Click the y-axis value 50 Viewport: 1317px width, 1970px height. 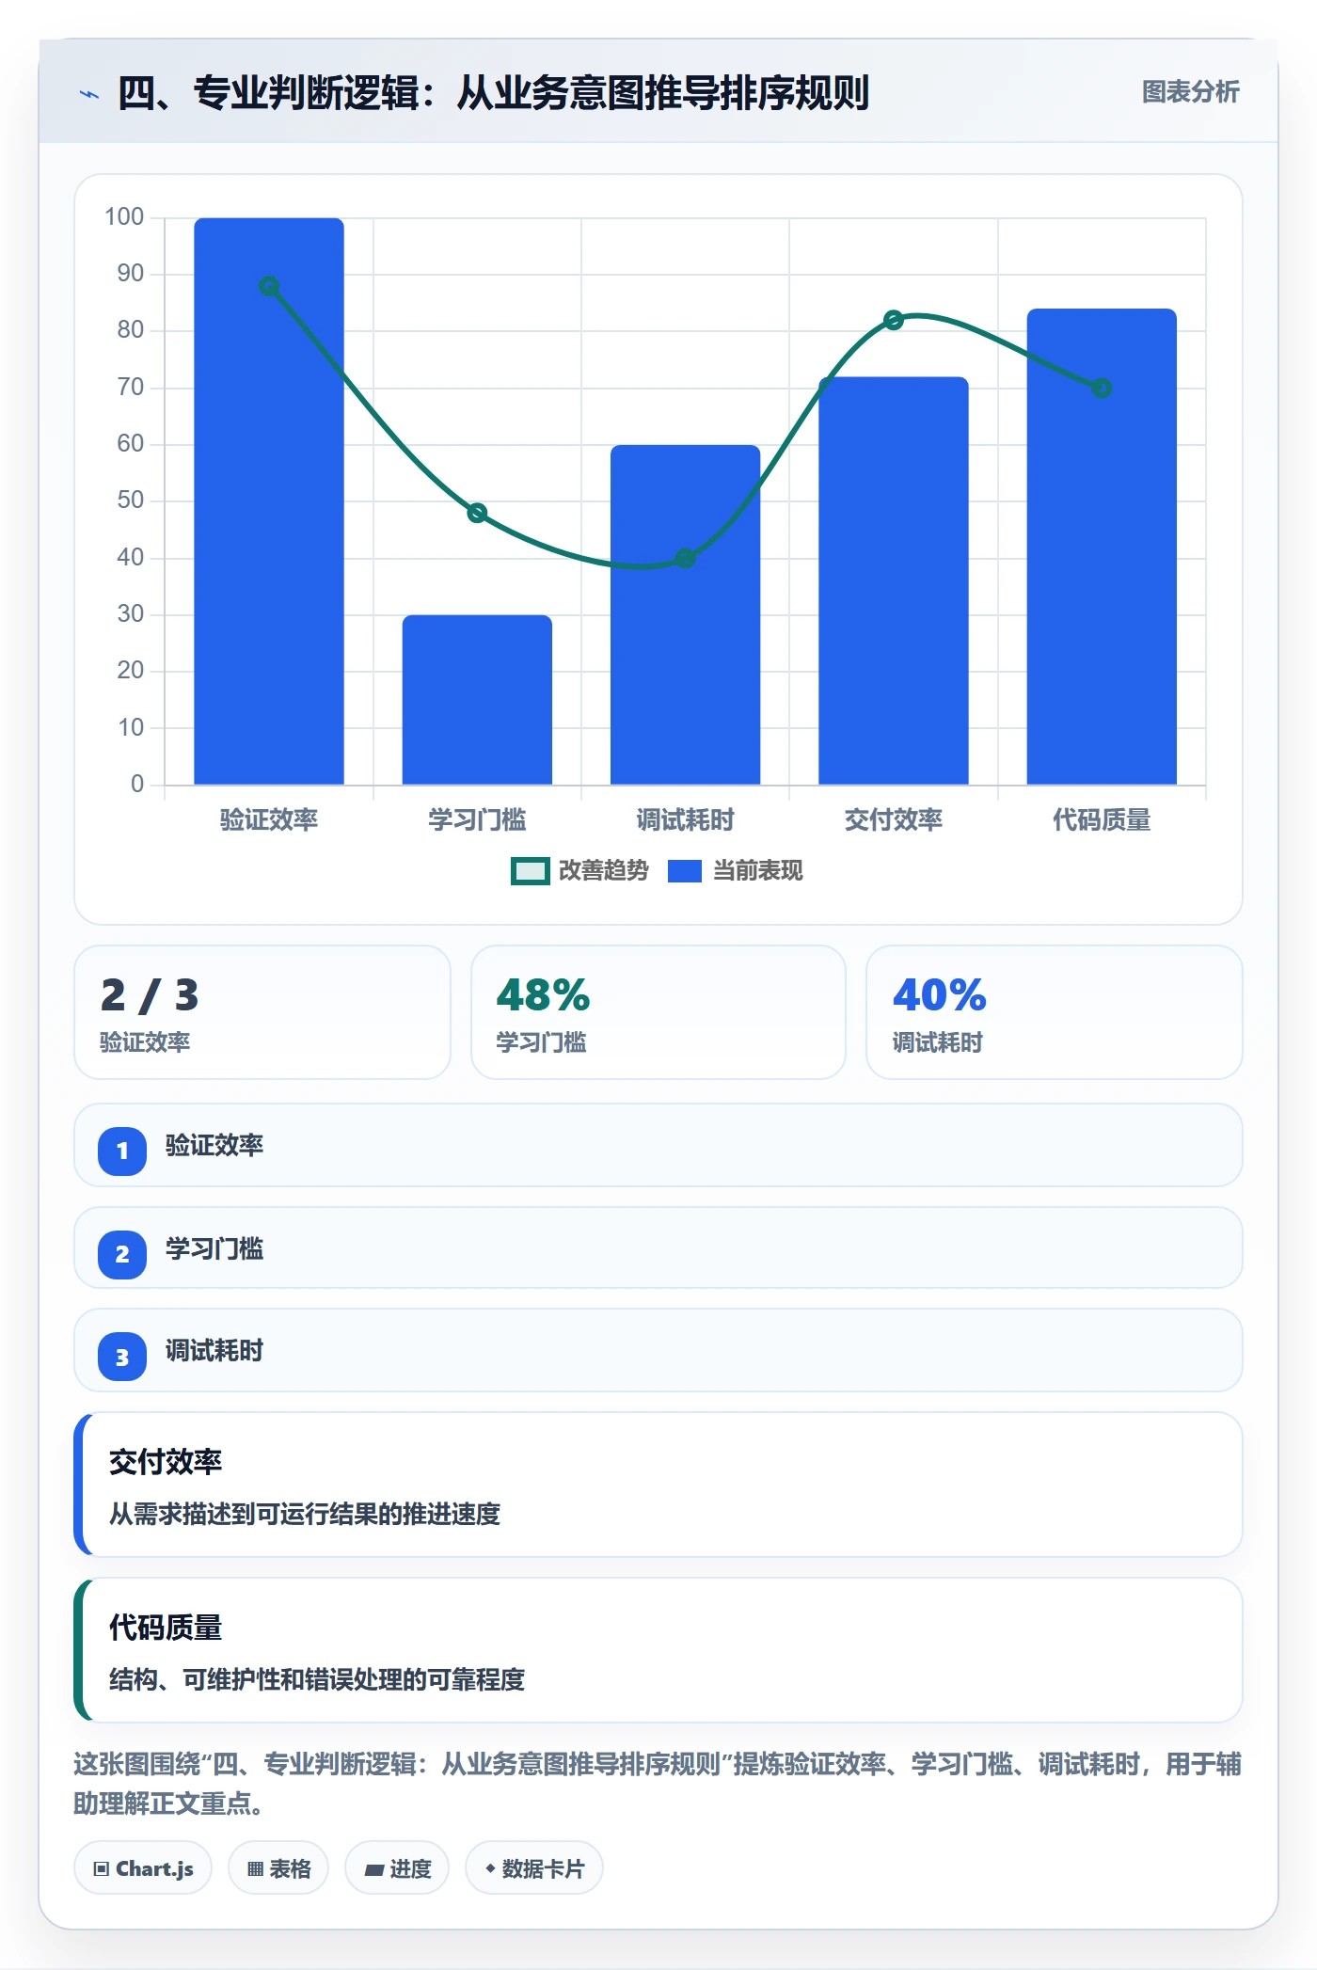pyautogui.click(x=131, y=500)
